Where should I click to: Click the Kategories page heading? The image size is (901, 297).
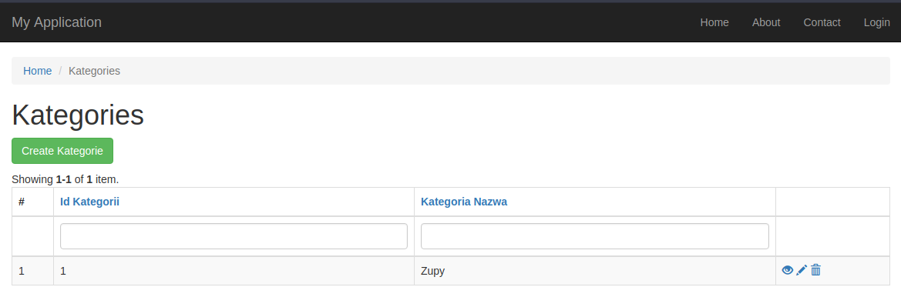pos(78,115)
